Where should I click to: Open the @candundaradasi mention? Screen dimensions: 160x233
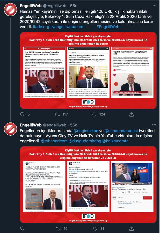pyautogui.click(x=121, y=131)
